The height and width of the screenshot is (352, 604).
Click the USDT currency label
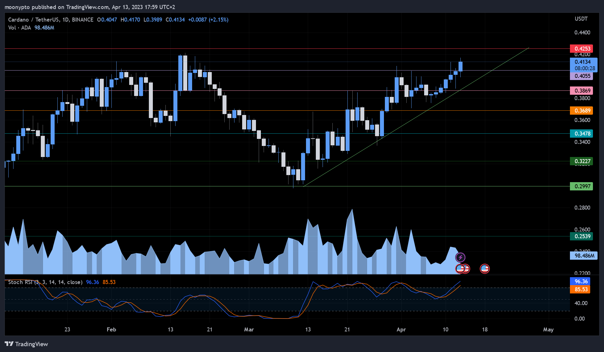(581, 19)
